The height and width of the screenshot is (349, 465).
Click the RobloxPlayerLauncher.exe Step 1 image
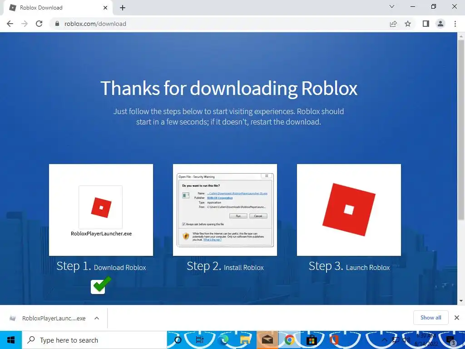pyautogui.click(x=101, y=210)
